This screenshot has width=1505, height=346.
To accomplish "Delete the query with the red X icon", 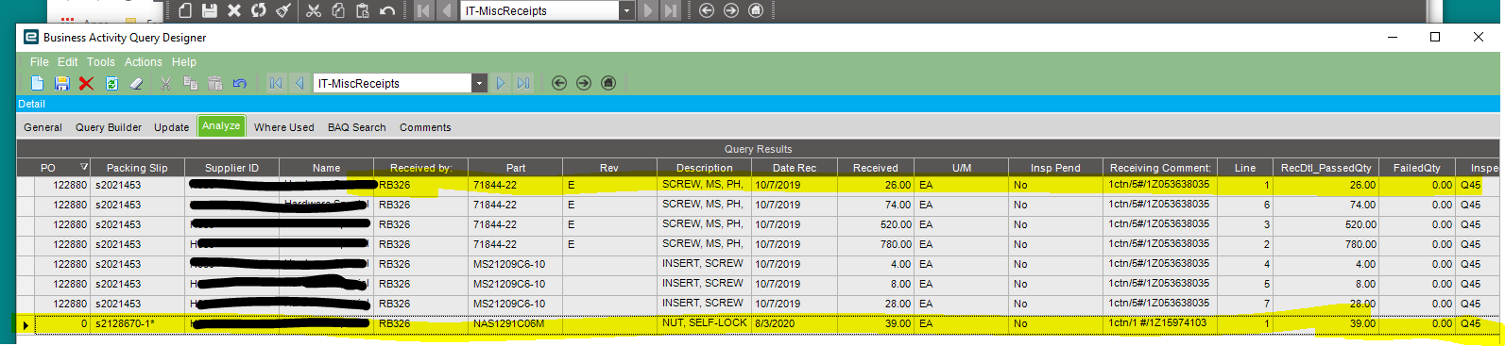I will coord(86,83).
